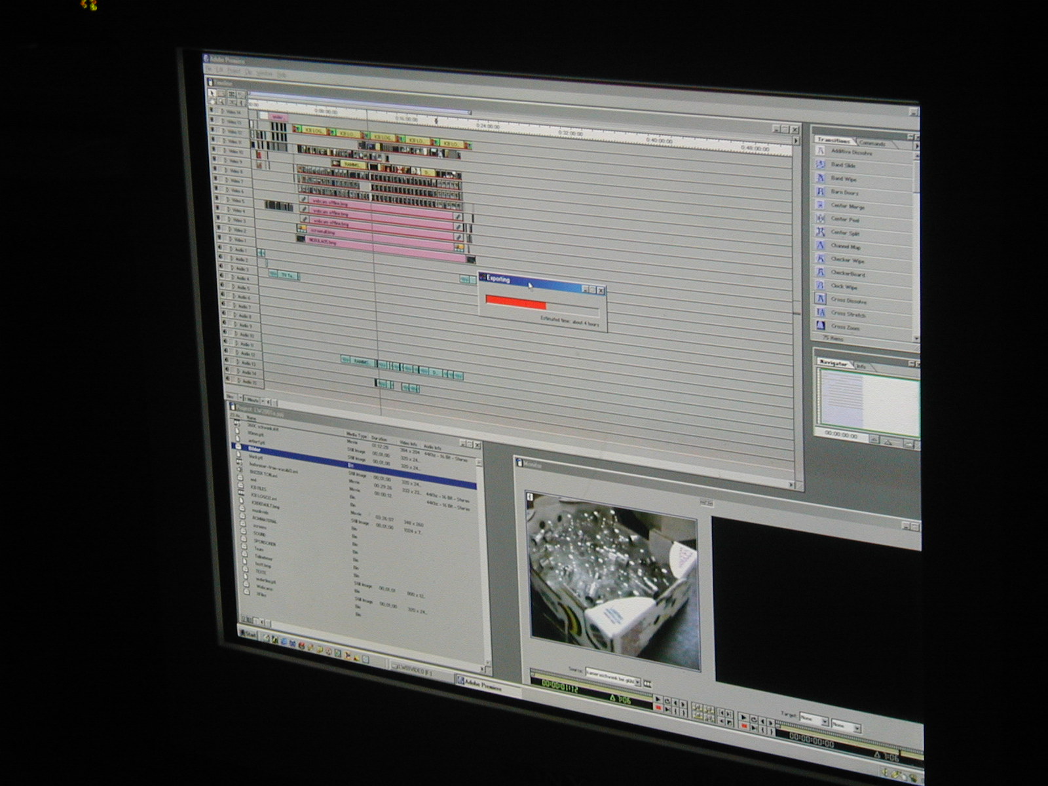Click the Start button on the taskbar

[x=249, y=634]
